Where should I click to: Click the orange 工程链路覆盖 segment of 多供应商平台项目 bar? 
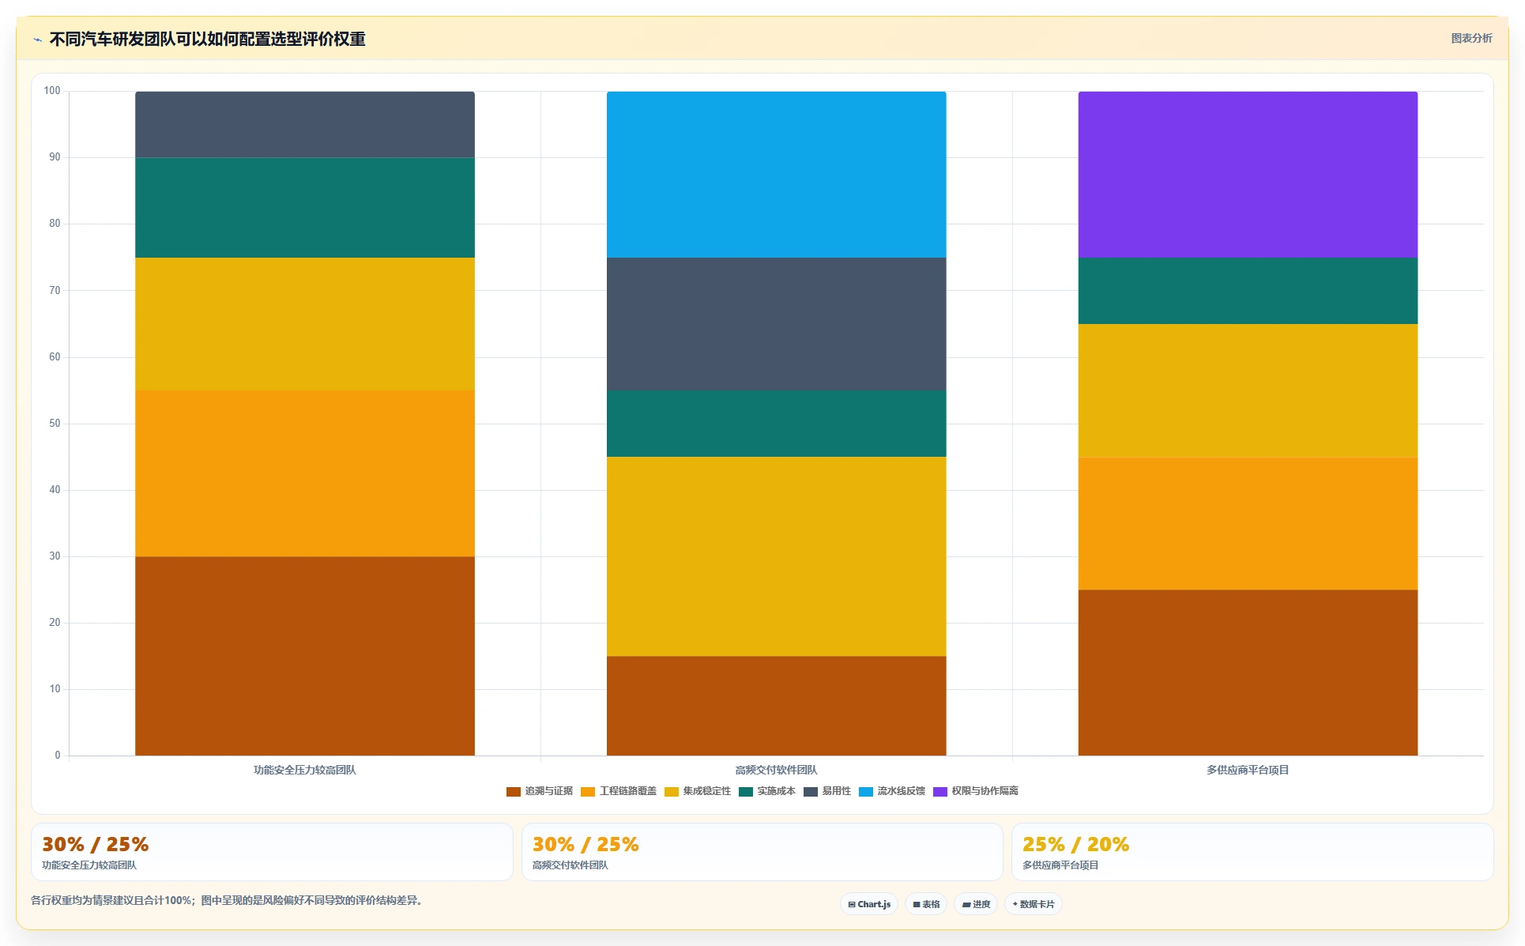[1248, 523]
